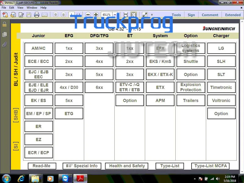Screen dimensions: 244x183
Task: Click the next page down arrow icon
Action: coord(63,15)
